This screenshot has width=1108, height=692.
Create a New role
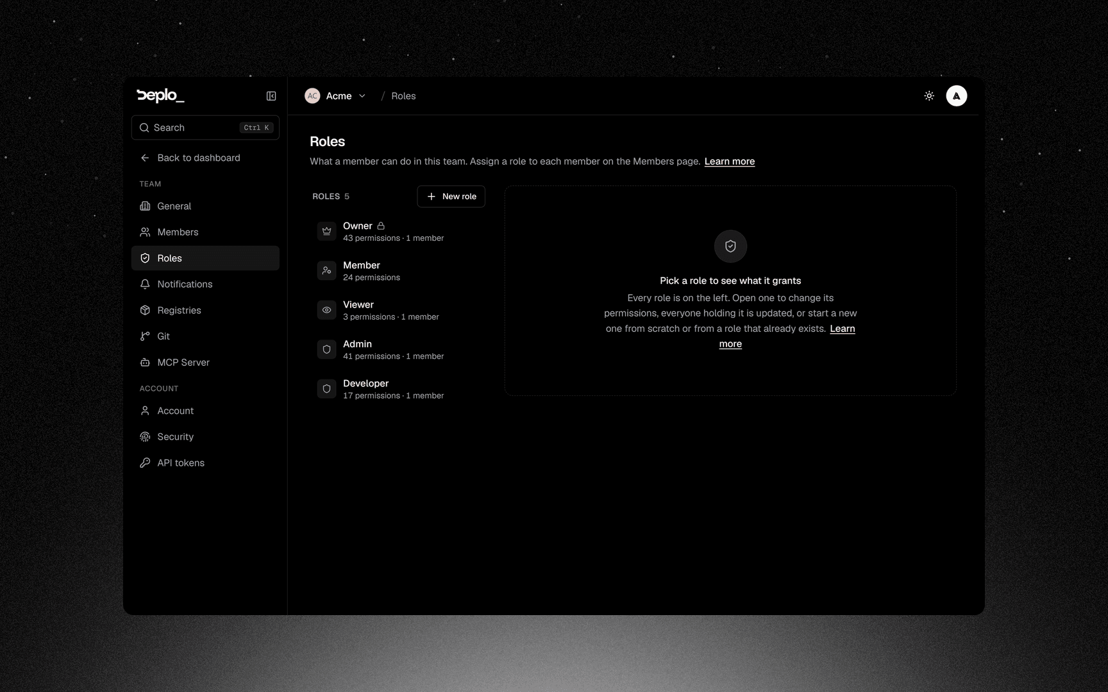pos(451,197)
